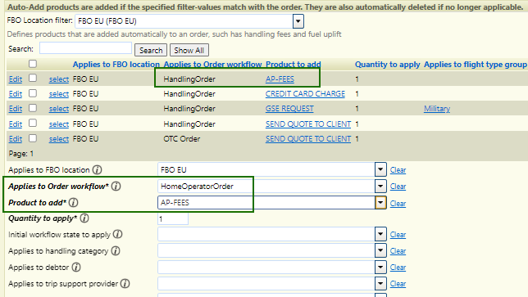Screen dimensions: 528x297
Task: Check the GSE REQUEST row checkbox
Action: coord(33,108)
